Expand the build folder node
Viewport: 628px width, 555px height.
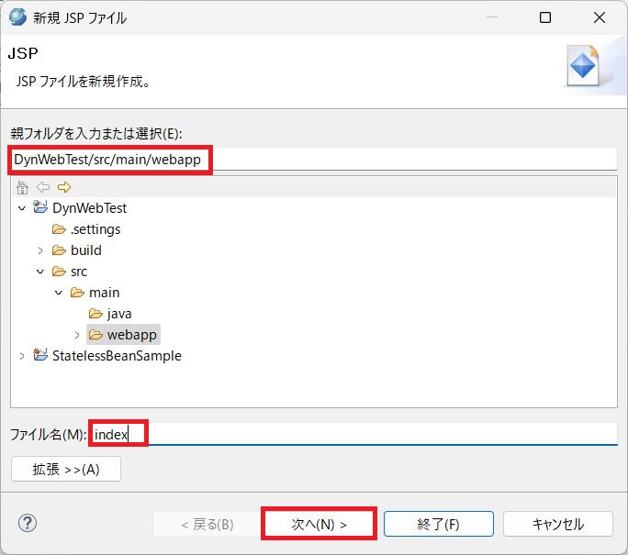40,250
